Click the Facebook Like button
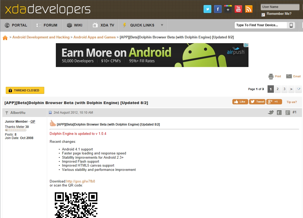Viewport: 303px width, 218px height. click(x=240, y=102)
